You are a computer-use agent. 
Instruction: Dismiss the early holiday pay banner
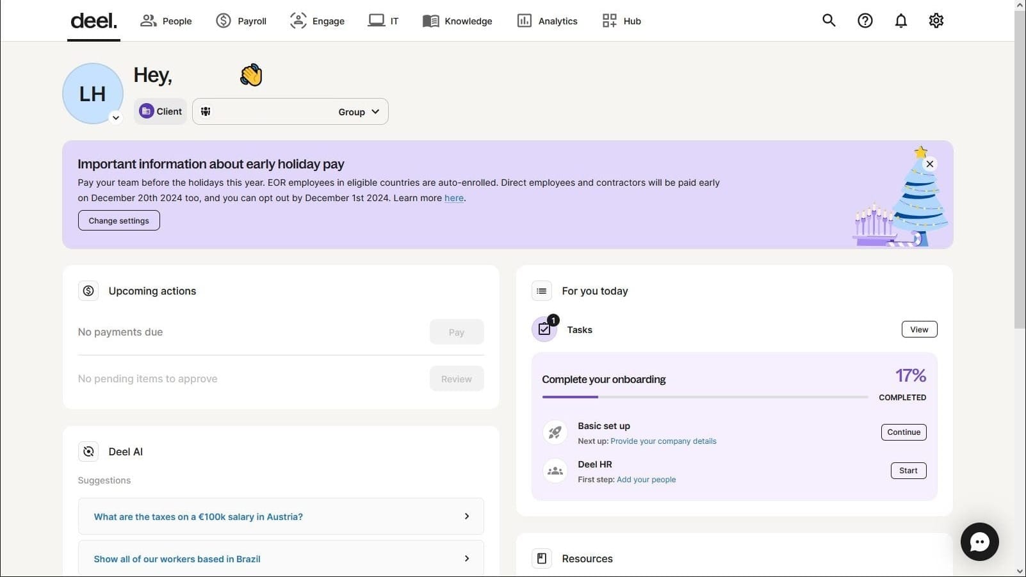[x=930, y=164]
